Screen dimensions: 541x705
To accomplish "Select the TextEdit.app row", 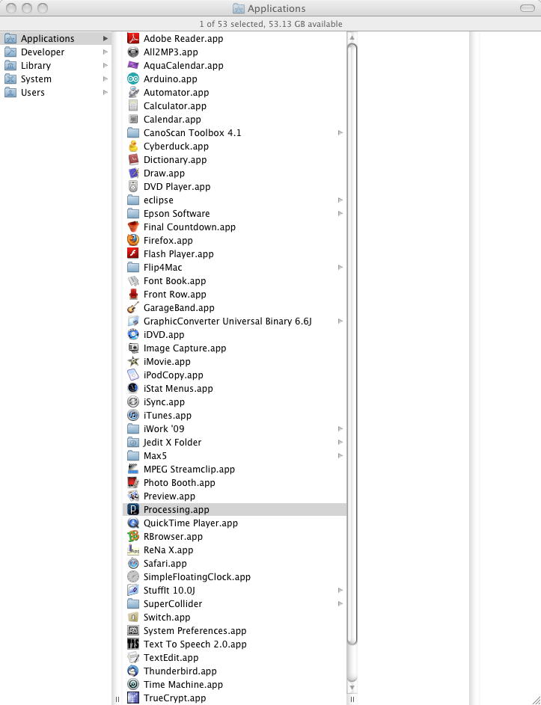I will (234, 657).
